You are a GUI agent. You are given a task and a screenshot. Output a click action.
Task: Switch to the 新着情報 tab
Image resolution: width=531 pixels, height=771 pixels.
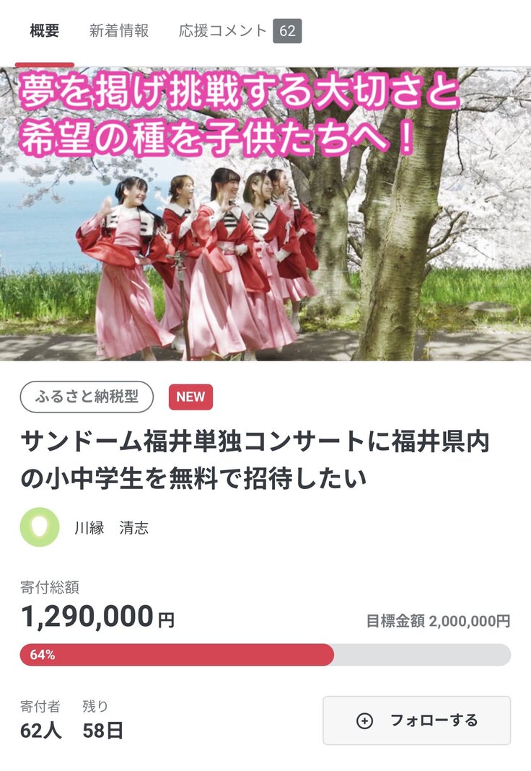(119, 31)
